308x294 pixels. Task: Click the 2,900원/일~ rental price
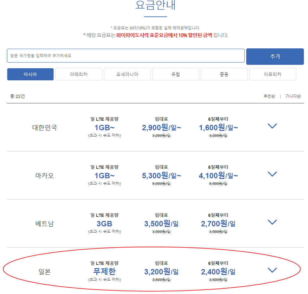pyautogui.click(x=162, y=128)
